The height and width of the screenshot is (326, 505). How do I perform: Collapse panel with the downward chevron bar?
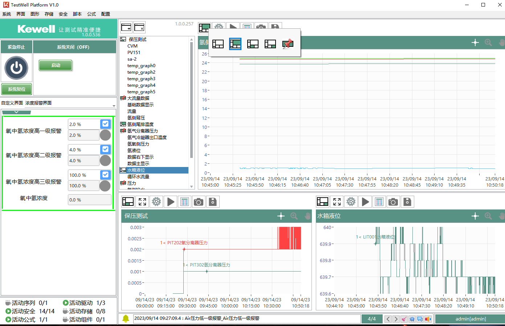point(16,112)
